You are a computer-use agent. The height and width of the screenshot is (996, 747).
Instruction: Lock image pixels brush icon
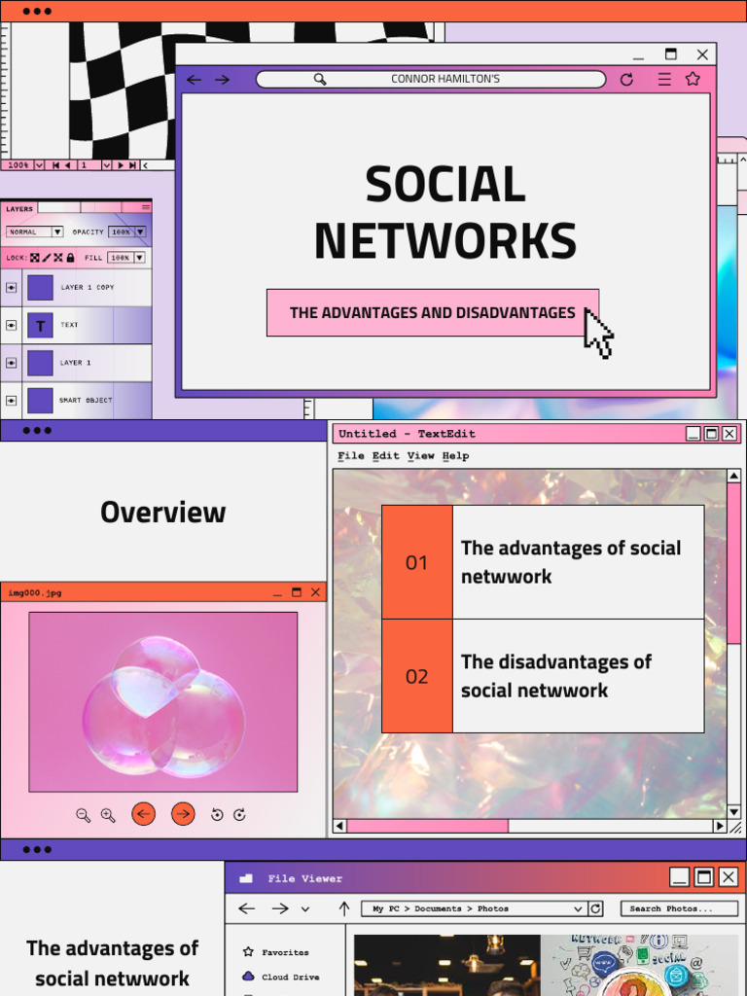coord(47,257)
